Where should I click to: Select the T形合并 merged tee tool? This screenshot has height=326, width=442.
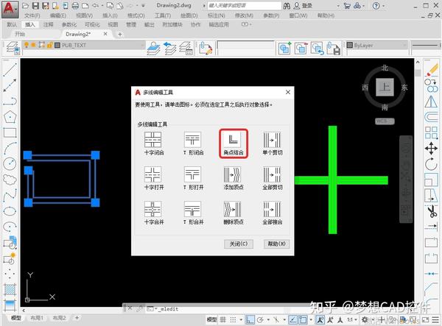(192, 209)
